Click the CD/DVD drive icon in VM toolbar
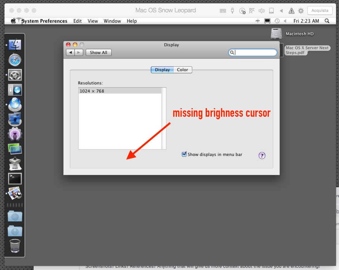 [242, 11]
